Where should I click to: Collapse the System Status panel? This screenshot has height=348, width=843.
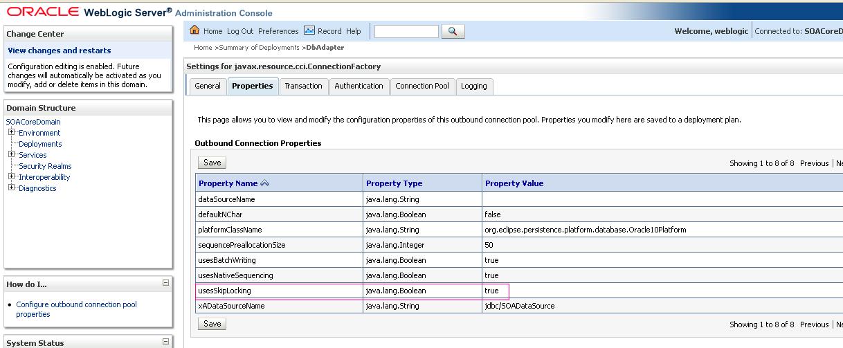tap(165, 342)
